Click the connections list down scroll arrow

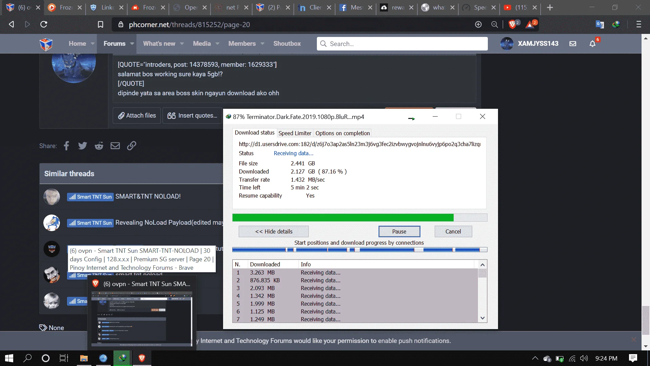click(x=483, y=318)
